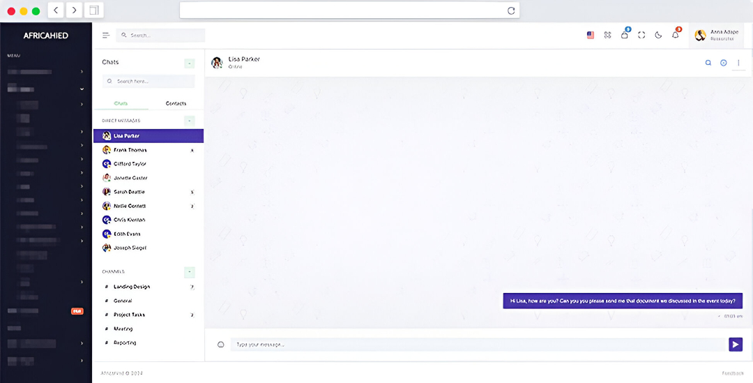Open Anna Adage profile dropdown
The width and height of the screenshot is (753, 383).
click(x=717, y=35)
